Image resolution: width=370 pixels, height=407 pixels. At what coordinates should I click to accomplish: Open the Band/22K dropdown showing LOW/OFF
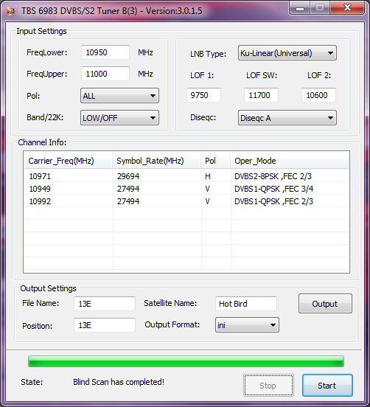click(119, 118)
